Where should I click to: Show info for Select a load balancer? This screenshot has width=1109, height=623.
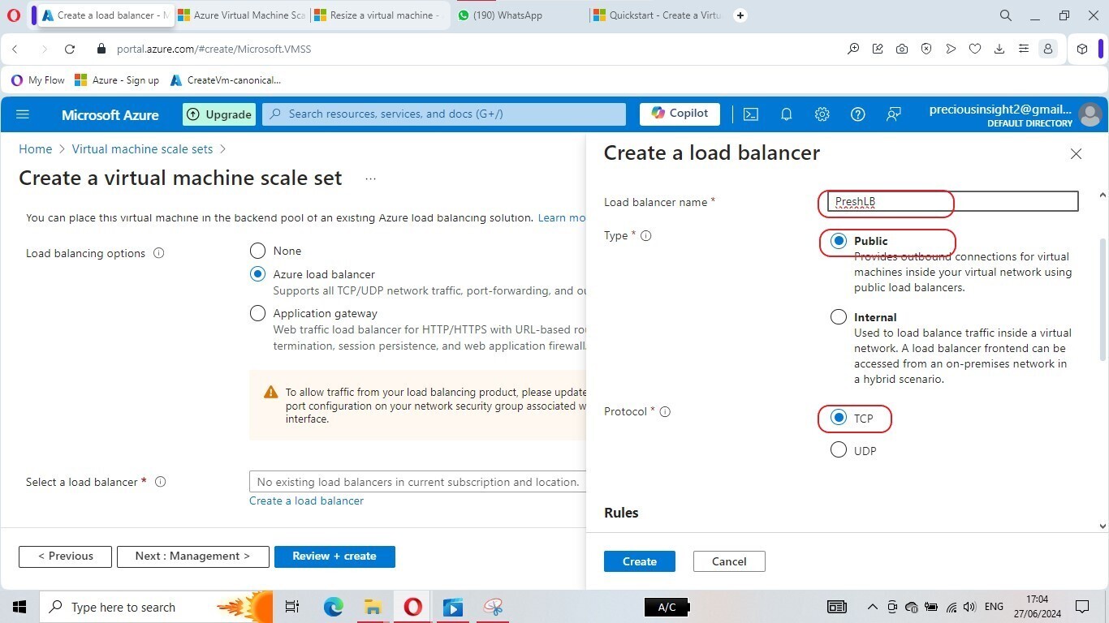coord(161,482)
